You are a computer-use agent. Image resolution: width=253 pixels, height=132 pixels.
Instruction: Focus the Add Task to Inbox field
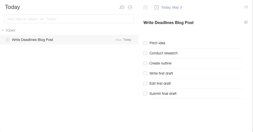coord(69,19)
